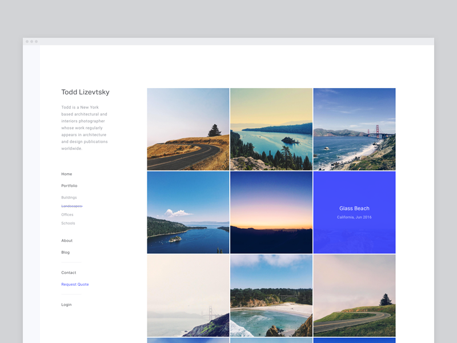Open the beach cove with bridge photo
Screen dimensions: 457x343
tap(271, 296)
